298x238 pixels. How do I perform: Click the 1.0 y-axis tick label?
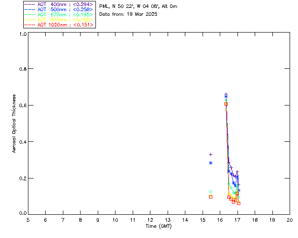click(x=23, y=34)
